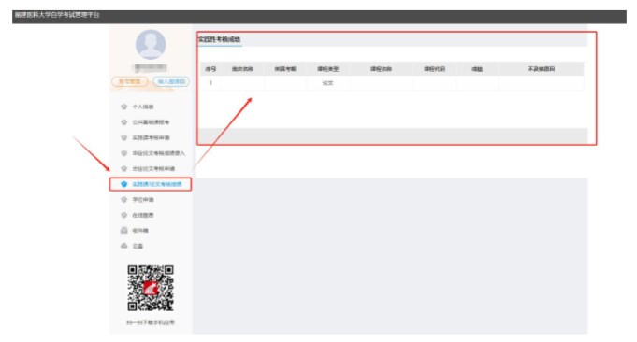Screen dimensions: 637x342
Task: Open 毕业论文考核申请 menu item
Action: tap(153, 169)
